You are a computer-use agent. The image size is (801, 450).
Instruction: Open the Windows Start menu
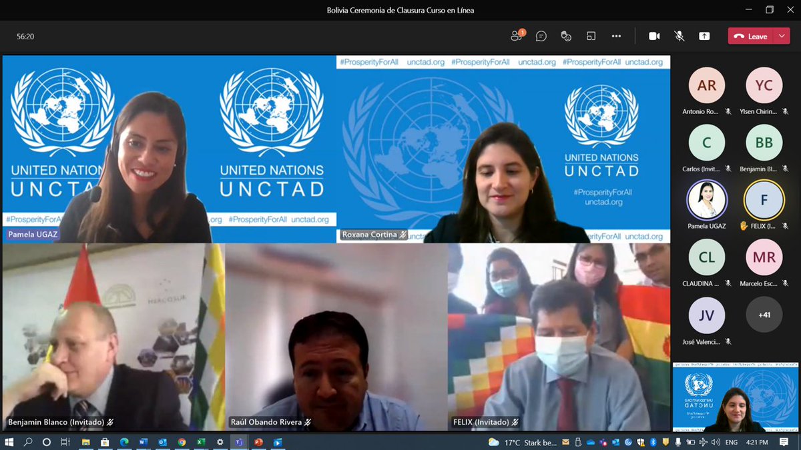coord(9,442)
